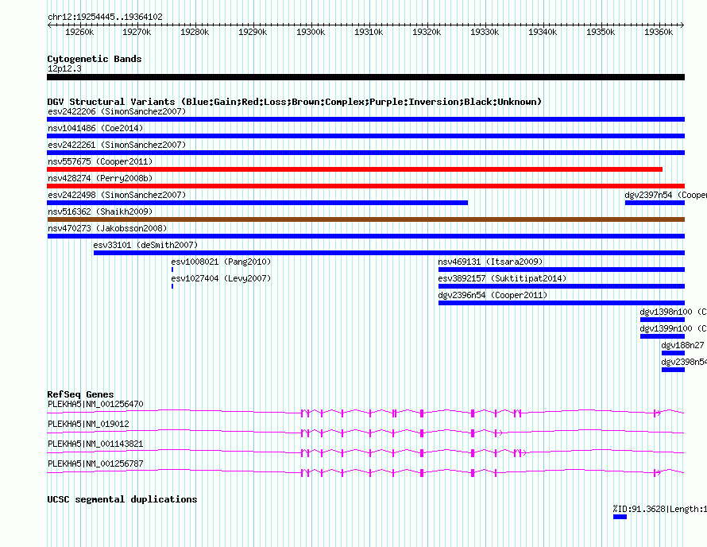Screen dimensions: 707x547
Task: Click the esv1008021 Pang2010 small variant marker
Action: point(172,270)
